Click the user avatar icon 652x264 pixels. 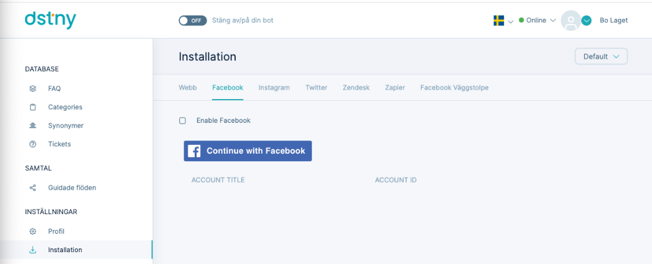pos(571,20)
